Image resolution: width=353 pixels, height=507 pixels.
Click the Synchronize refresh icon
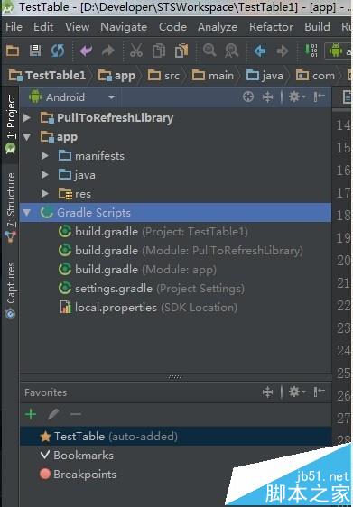58,51
